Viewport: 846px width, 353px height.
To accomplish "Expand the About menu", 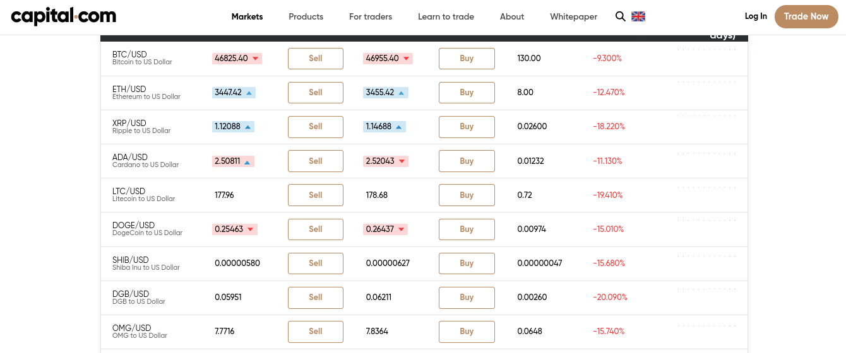I will coord(511,16).
